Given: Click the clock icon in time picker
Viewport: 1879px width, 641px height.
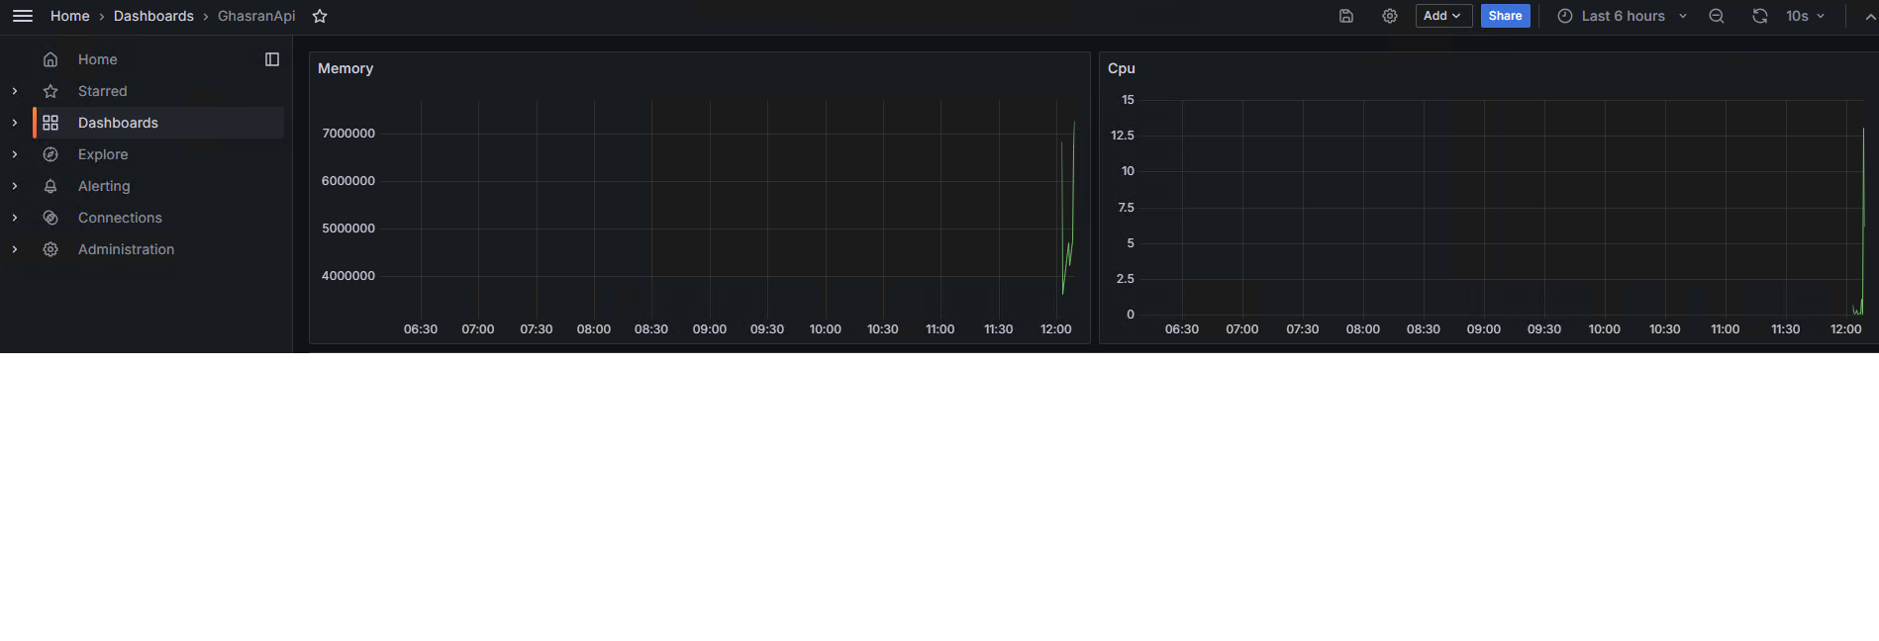Looking at the screenshot, I should tap(1565, 16).
